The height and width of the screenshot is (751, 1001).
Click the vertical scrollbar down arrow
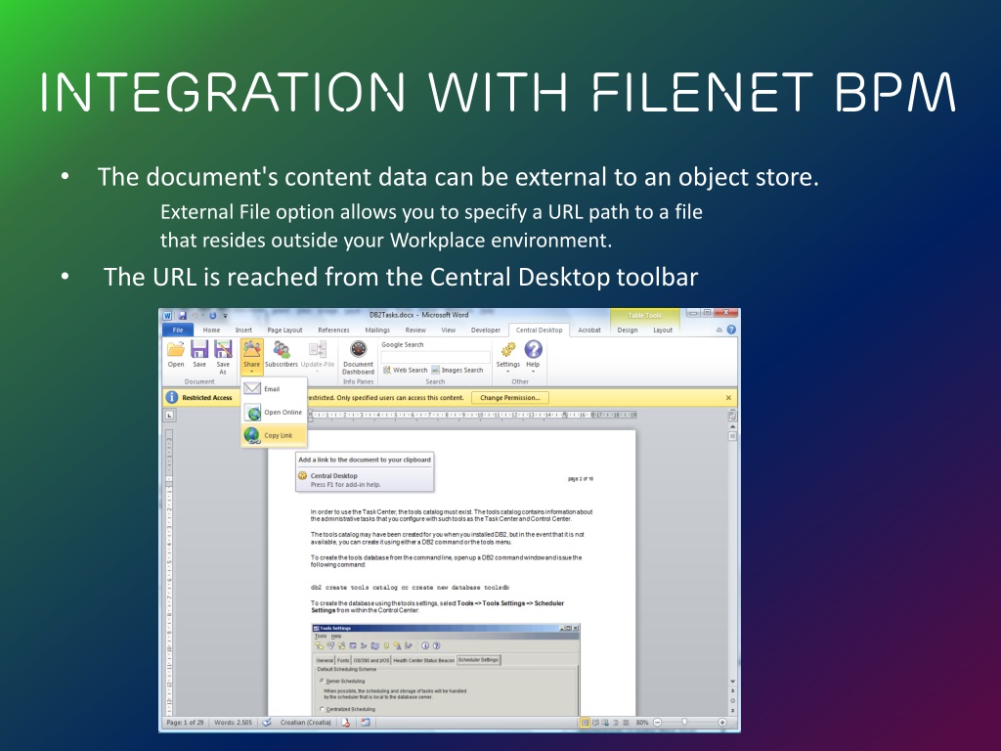pyautogui.click(x=732, y=682)
